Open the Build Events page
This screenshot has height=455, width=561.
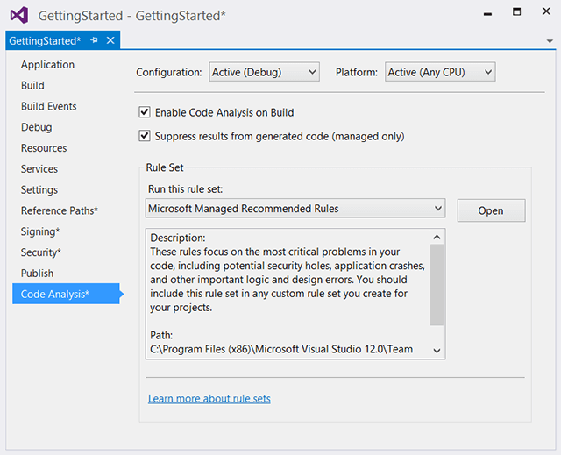[x=49, y=106]
